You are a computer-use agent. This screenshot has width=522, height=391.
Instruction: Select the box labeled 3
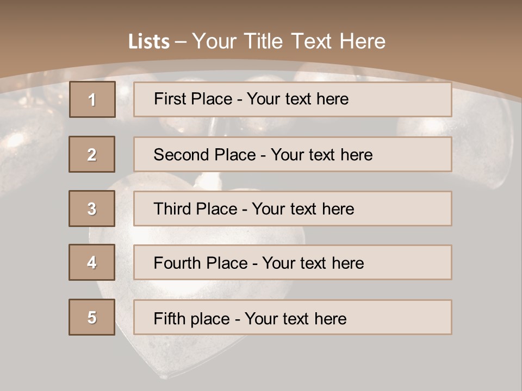tap(92, 209)
